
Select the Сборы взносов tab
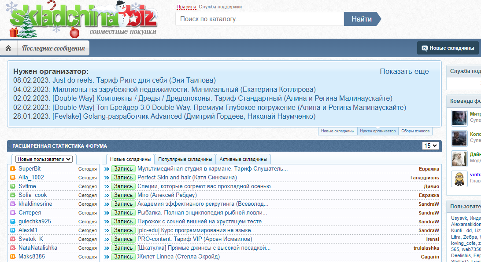[x=415, y=131]
